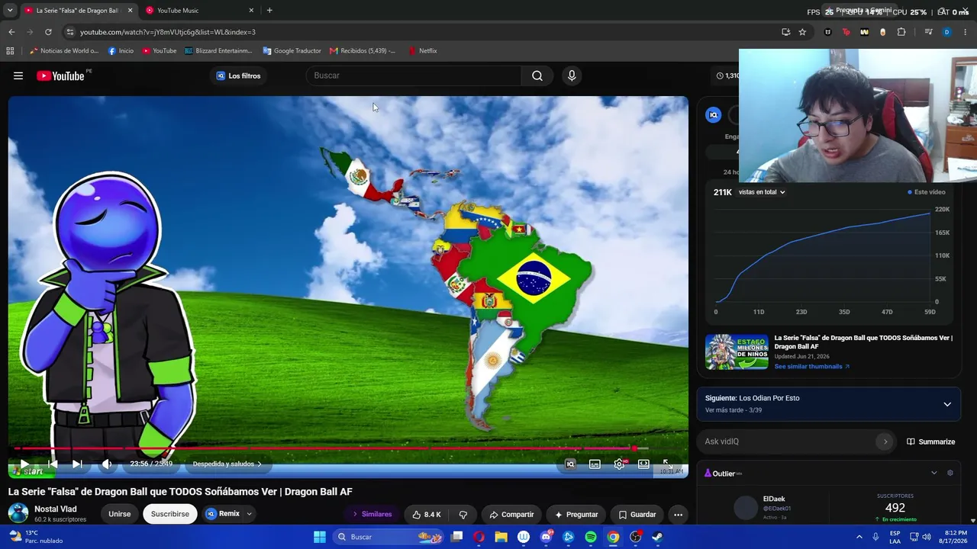Open Spotify from the taskbar
Screen dimensions: 977x549
pyautogui.click(x=591, y=537)
